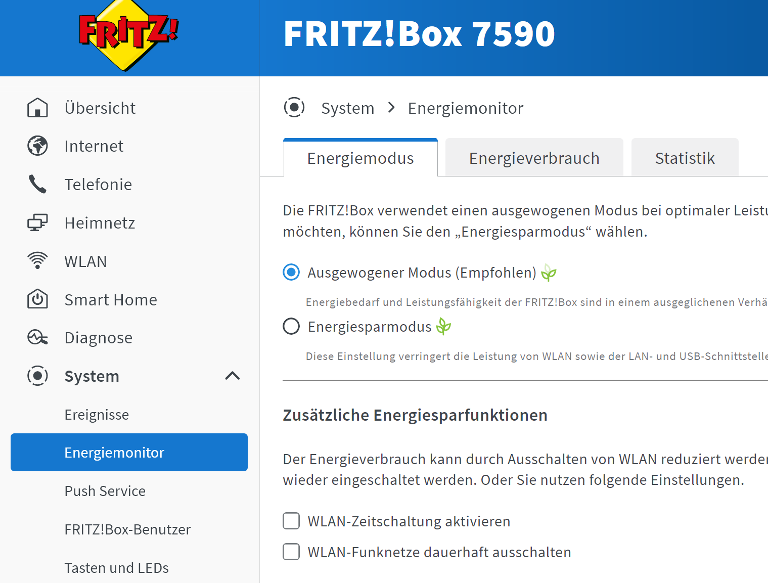This screenshot has height=583, width=768.
Task: Click the System menu label
Action: (92, 376)
